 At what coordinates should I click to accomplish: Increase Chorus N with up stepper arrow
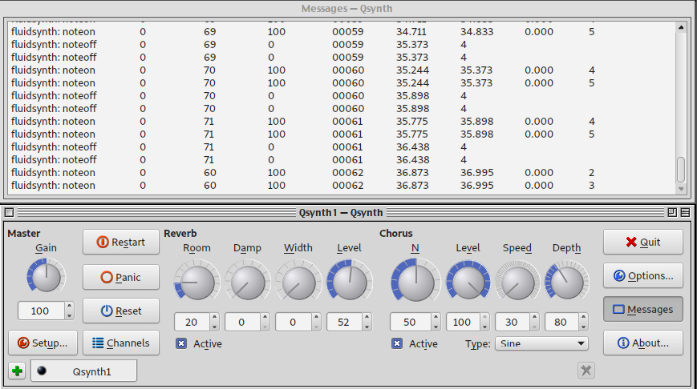coord(436,317)
